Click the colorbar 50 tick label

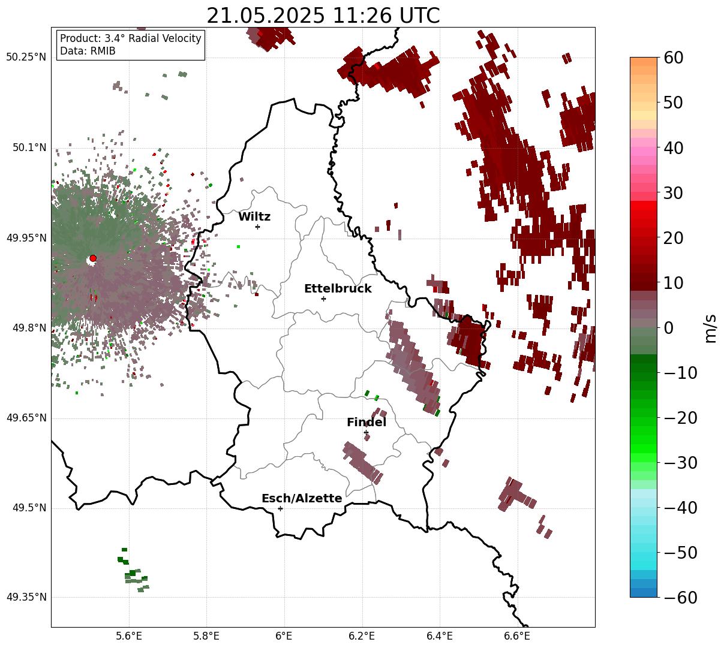click(x=673, y=103)
